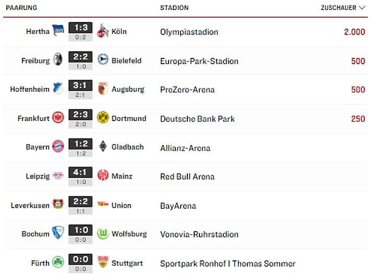
Task: Click the Olympiastadion attendance figure 2.000
Action: (354, 32)
